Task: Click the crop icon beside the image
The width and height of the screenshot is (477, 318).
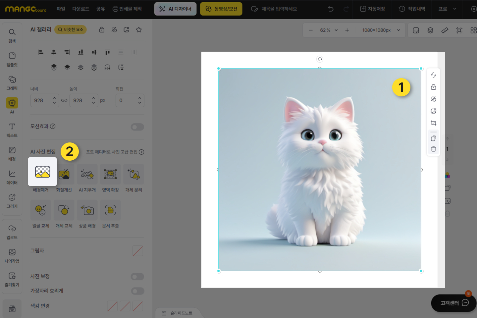Action: (433, 123)
